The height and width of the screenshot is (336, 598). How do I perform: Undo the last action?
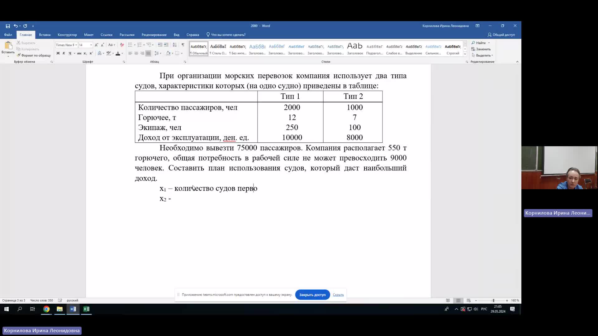(x=16, y=26)
